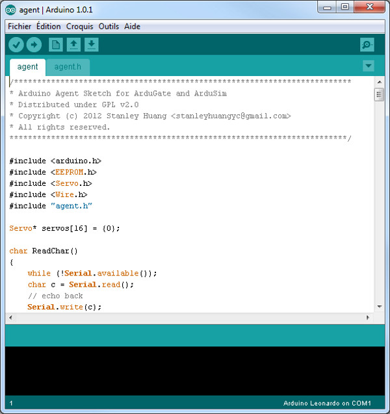Open the Serial Monitor magnifier icon

(x=367, y=45)
